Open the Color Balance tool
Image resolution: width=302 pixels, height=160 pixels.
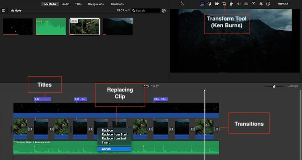[209, 4]
